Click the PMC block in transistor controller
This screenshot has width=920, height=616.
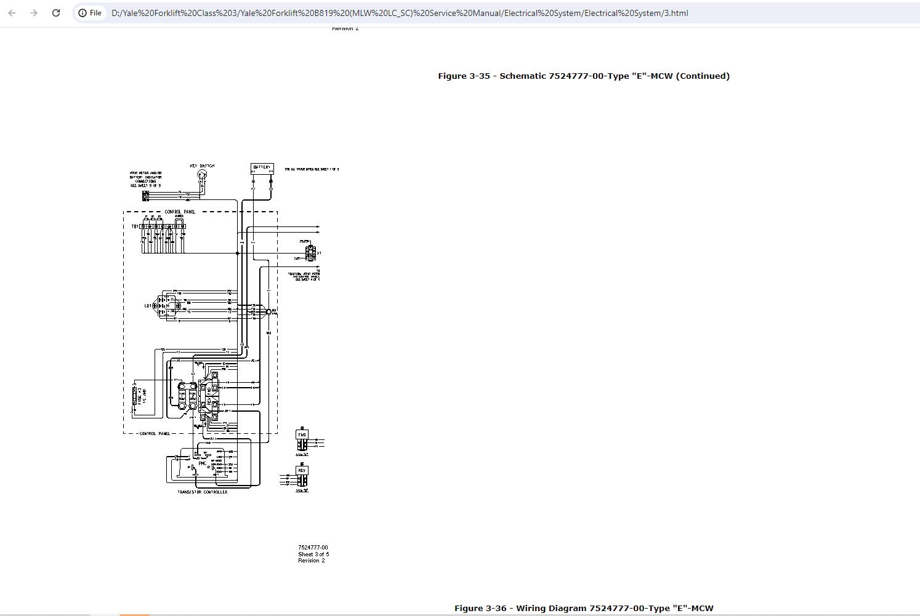pos(203,463)
